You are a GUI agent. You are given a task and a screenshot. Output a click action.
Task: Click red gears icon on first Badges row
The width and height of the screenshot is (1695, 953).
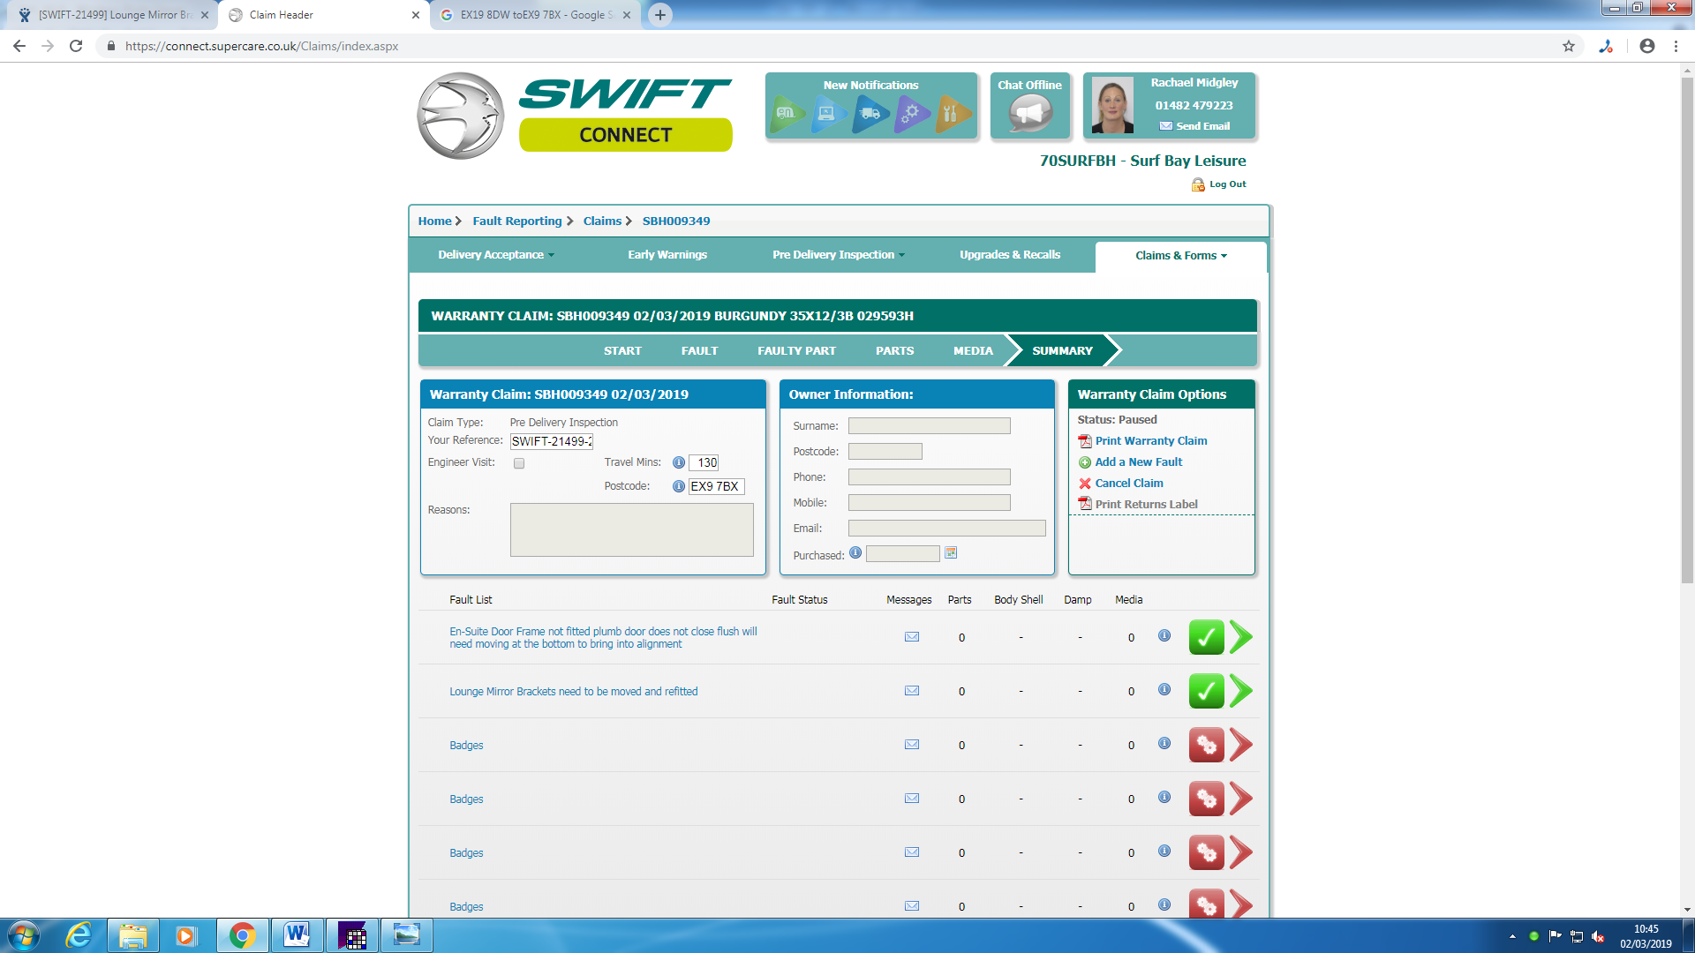[x=1206, y=745]
